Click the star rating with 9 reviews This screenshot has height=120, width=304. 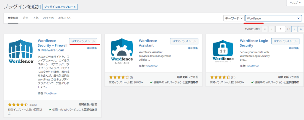point(119,77)
